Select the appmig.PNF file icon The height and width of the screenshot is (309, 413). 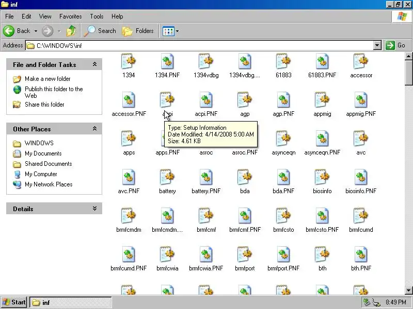coord(361,100)
